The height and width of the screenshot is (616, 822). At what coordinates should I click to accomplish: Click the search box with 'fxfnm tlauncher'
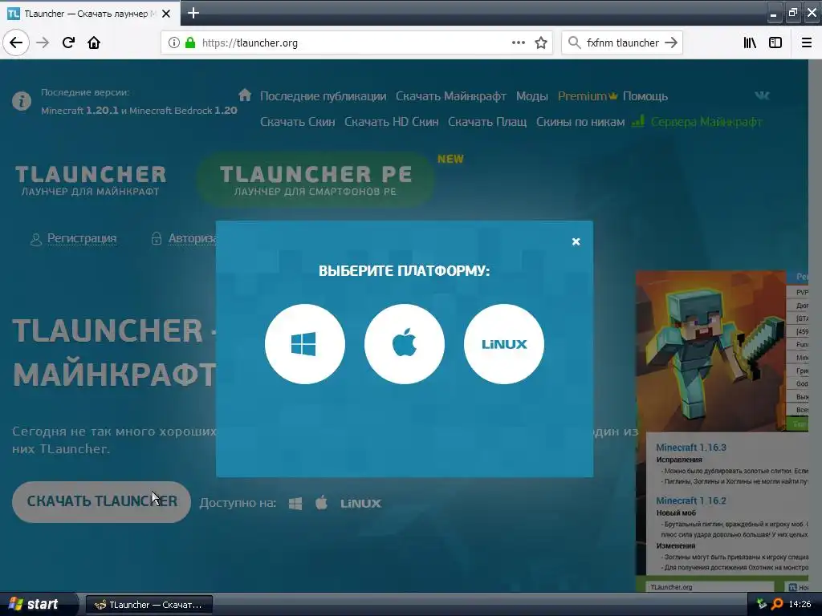[622, 43]
